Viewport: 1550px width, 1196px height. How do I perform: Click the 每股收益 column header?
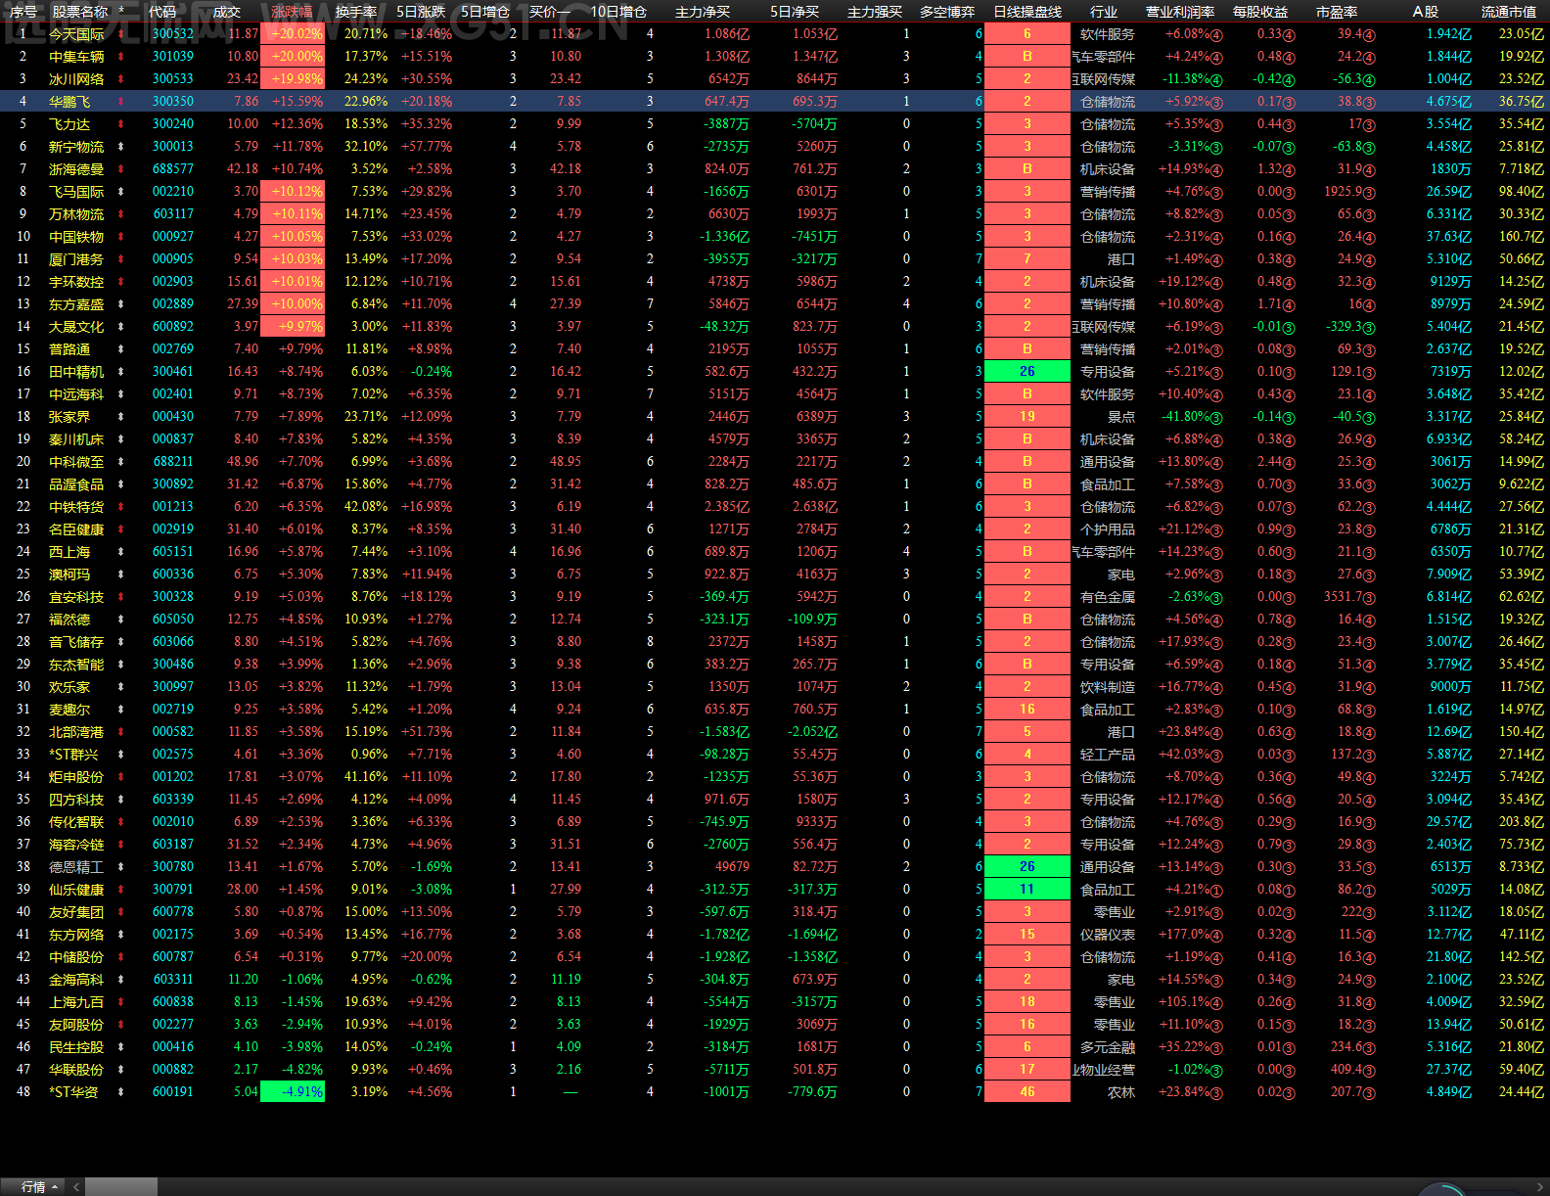click(x=1260, y=12)
